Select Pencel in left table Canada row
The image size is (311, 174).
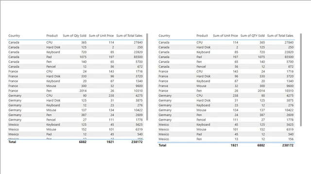point(51,67)
